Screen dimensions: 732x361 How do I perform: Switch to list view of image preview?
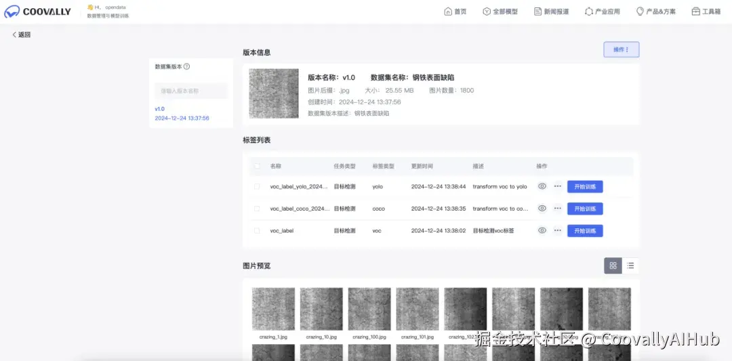click(x=630, y=266)
